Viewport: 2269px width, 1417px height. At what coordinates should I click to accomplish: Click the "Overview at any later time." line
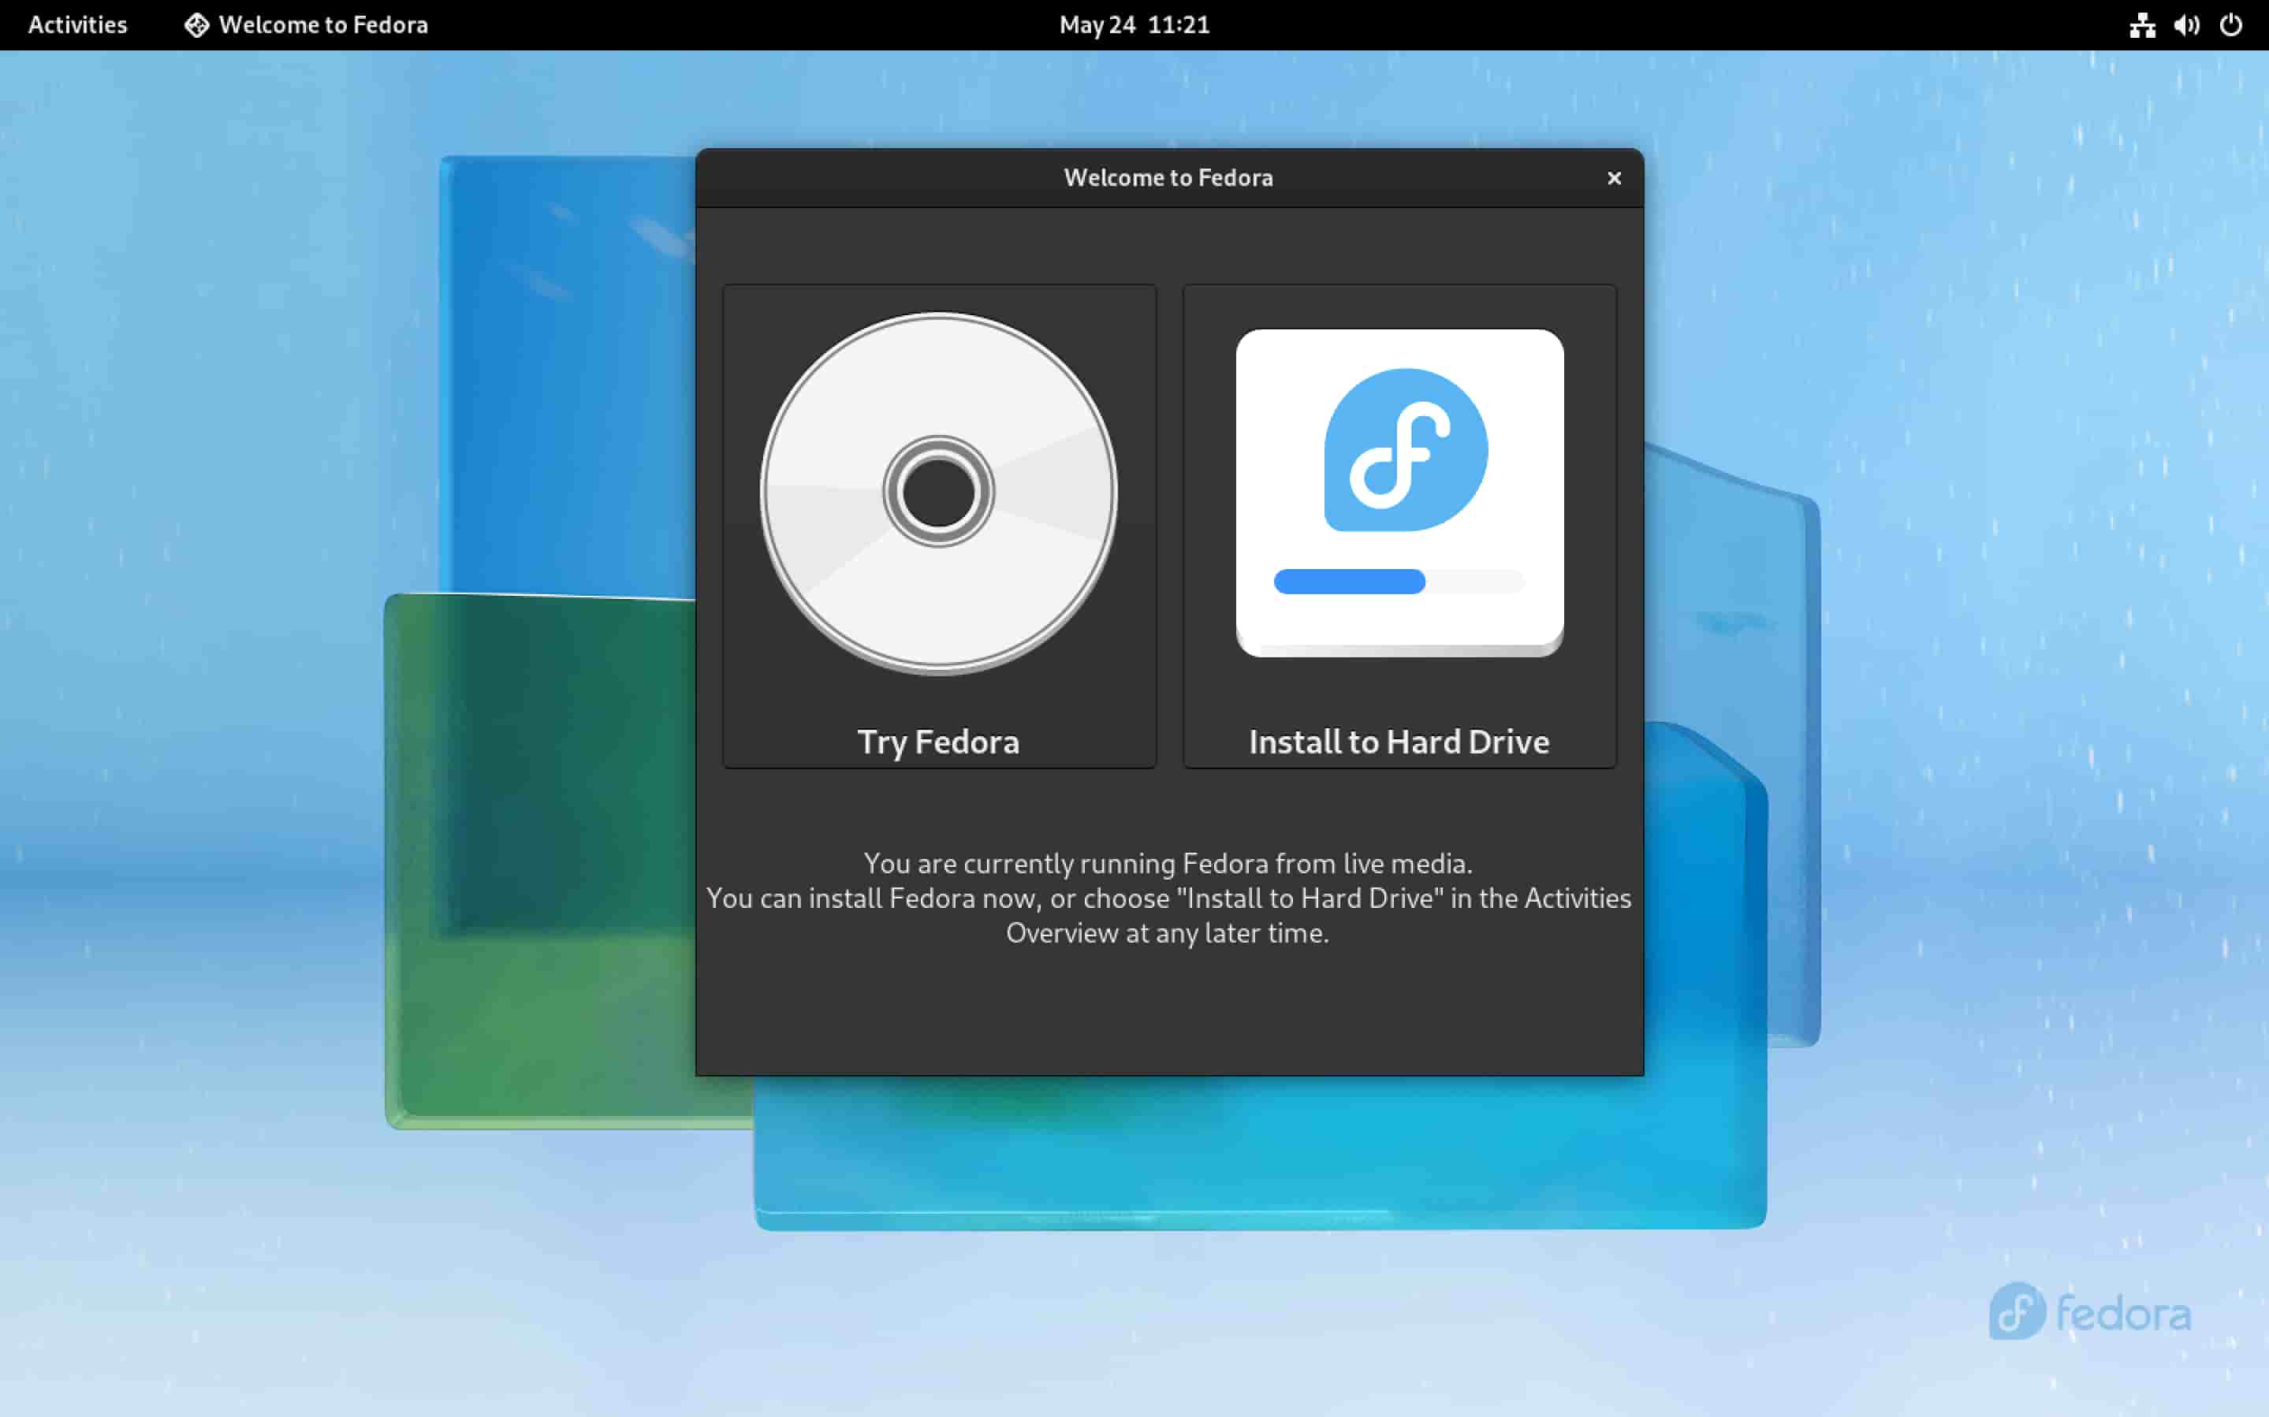[1168, 932]
